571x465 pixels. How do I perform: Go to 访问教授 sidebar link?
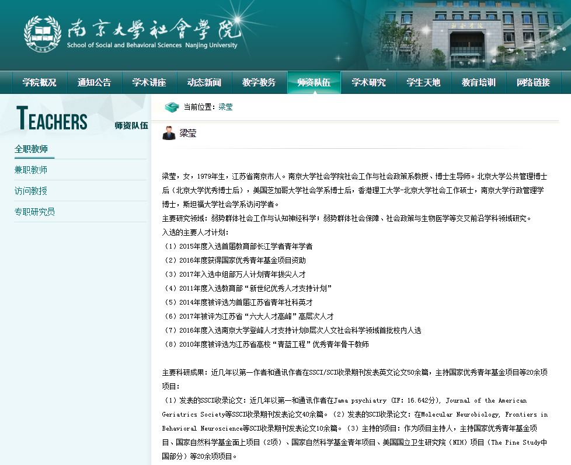[31, 191]
